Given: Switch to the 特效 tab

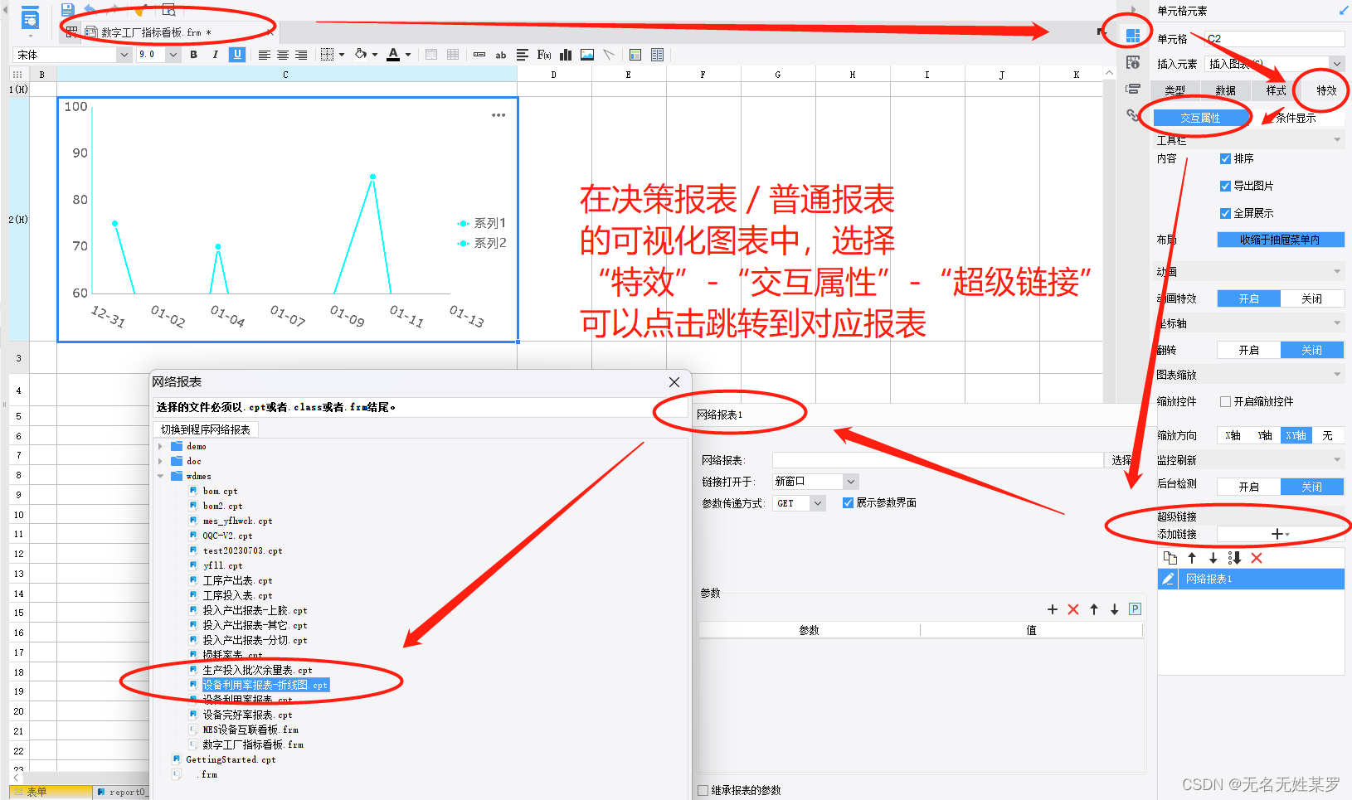Looking at the screenshot, I should pyautogui.click(x=1326, y=90).
